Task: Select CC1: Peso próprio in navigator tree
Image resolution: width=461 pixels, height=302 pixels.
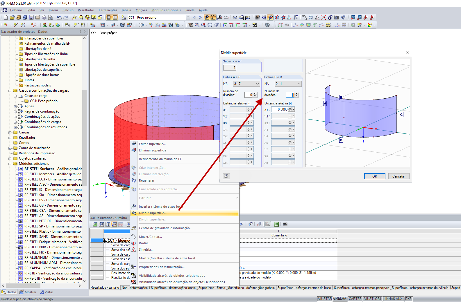Action: click(x=44, y=101)
